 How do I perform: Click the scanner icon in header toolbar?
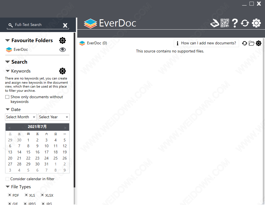[x=215, y=23]
